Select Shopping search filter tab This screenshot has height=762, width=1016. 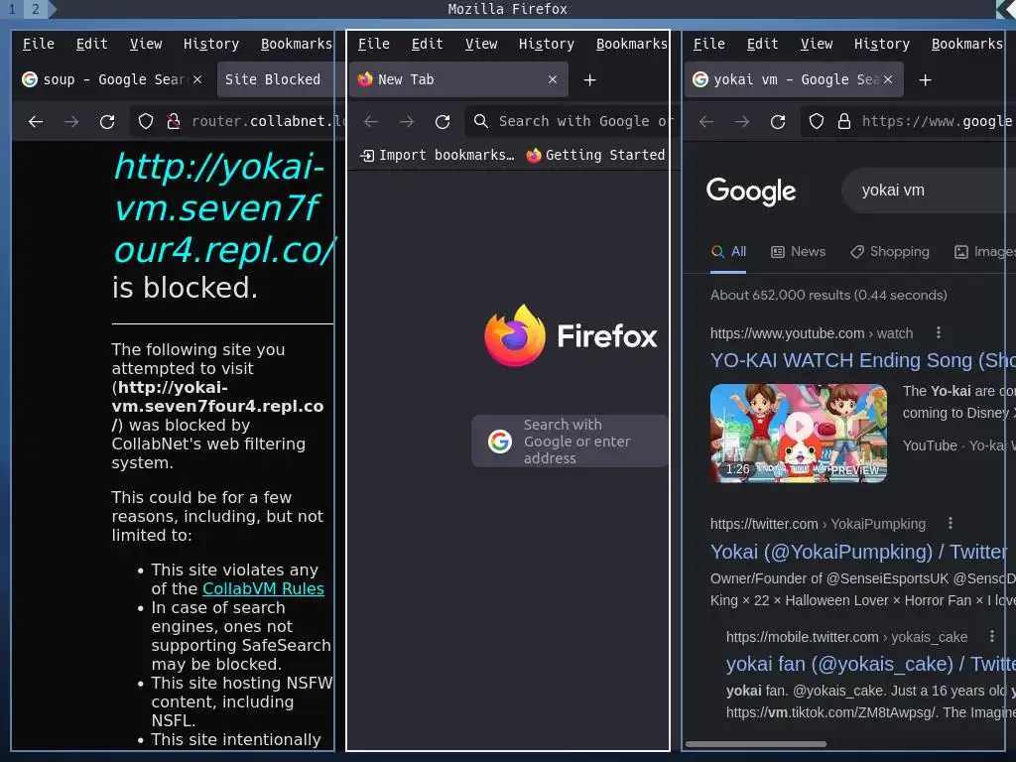coord(890,251)
